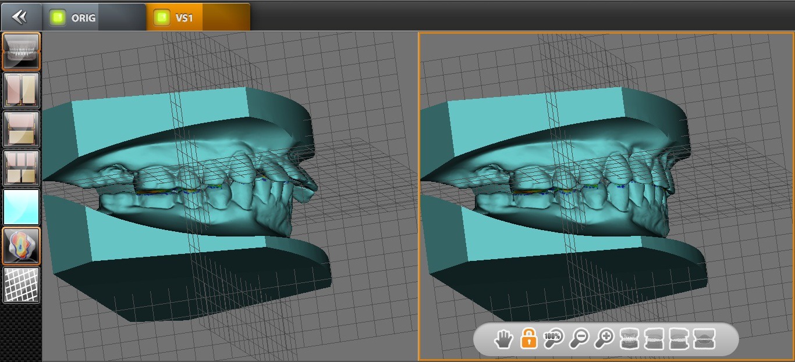Reset zoom to 100%
This screenshot has height=362, width=795.
coord(552,339)
